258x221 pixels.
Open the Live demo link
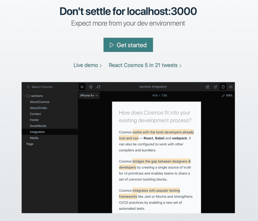[x=88, y=65]
